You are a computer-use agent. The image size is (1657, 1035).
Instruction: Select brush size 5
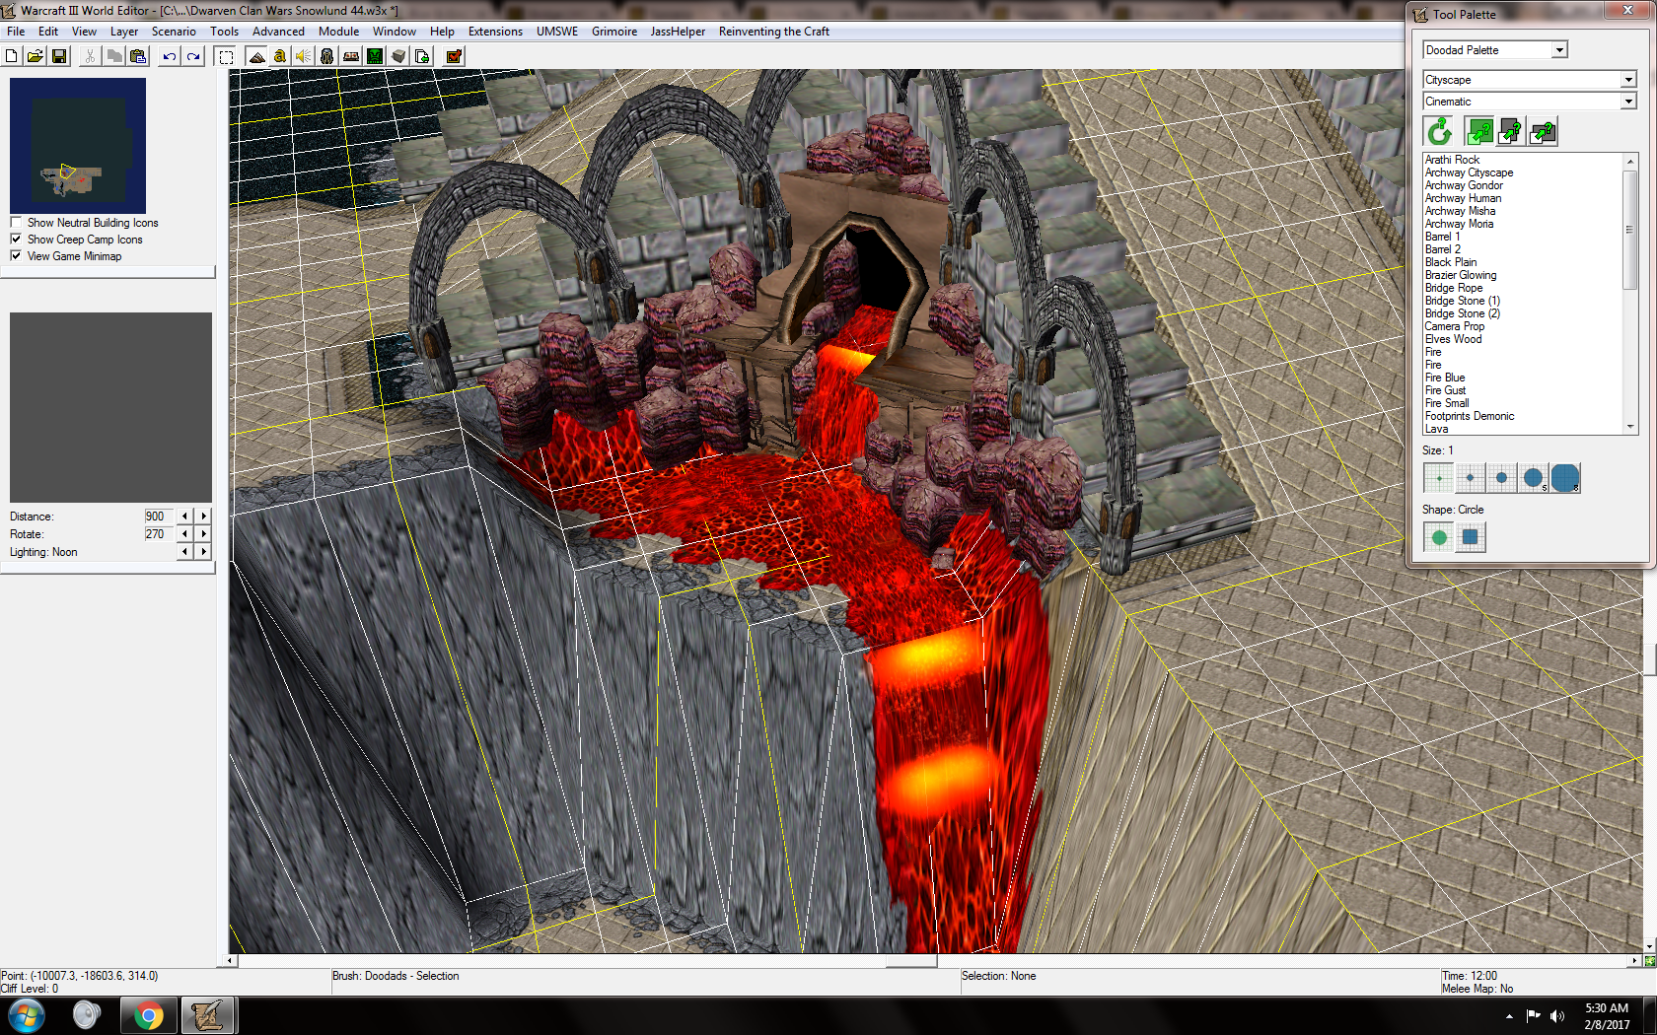tap(1534, 478)
